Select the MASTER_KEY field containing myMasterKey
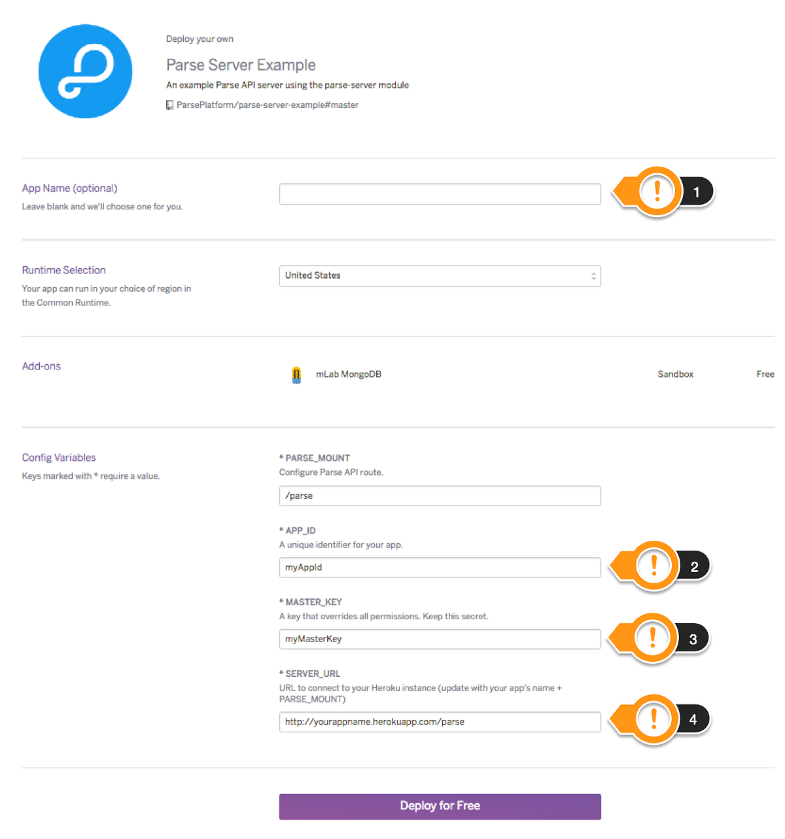 (440, 639)
